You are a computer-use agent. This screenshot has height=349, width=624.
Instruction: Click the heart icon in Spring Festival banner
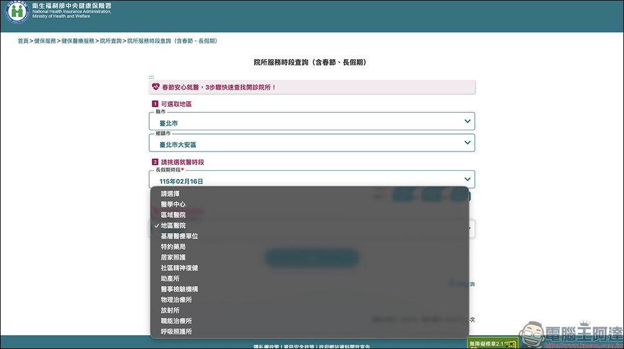155,87
